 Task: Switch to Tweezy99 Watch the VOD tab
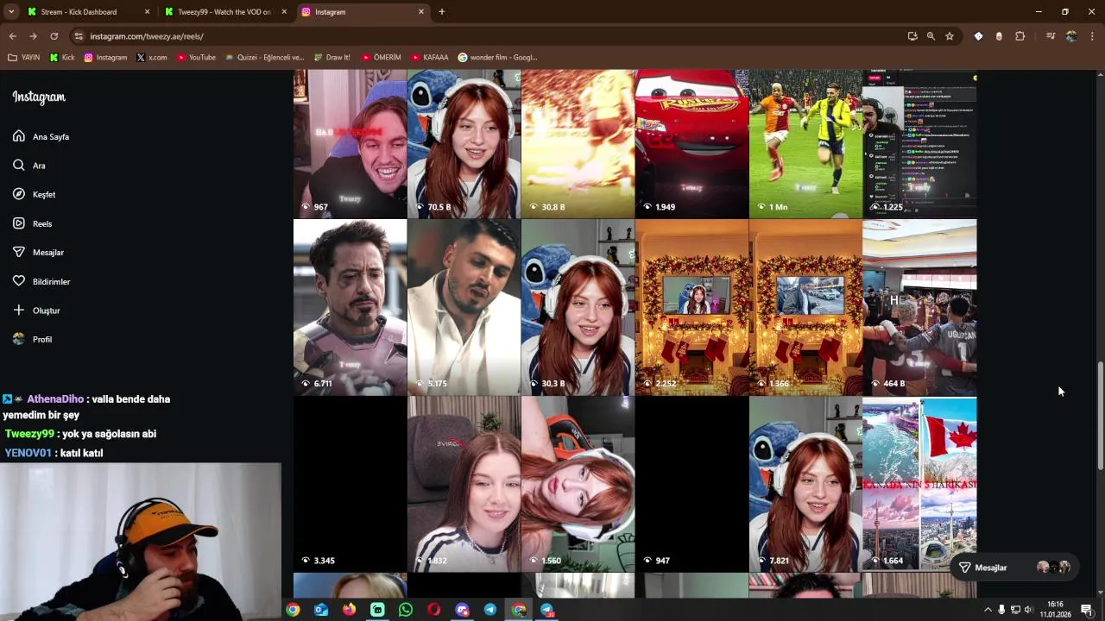coord(224,12)
